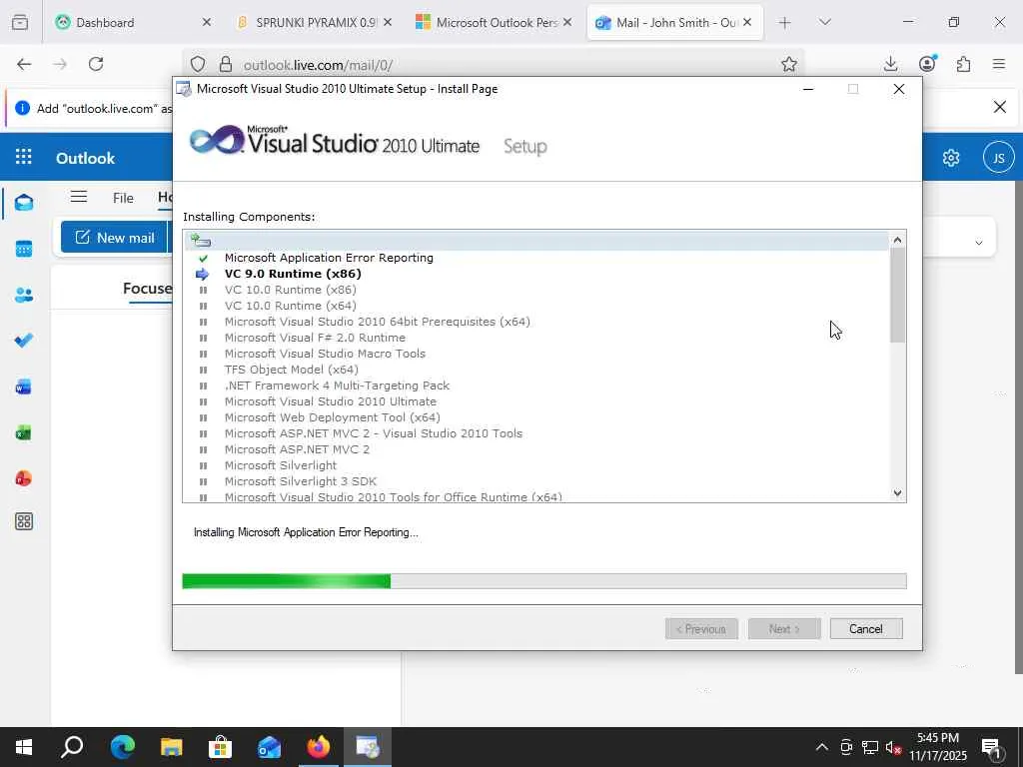Open Firefox View in the tab bar
The height and width of the screenshot is (767, 1023).
pyautogui.click(x=20, y=22)
